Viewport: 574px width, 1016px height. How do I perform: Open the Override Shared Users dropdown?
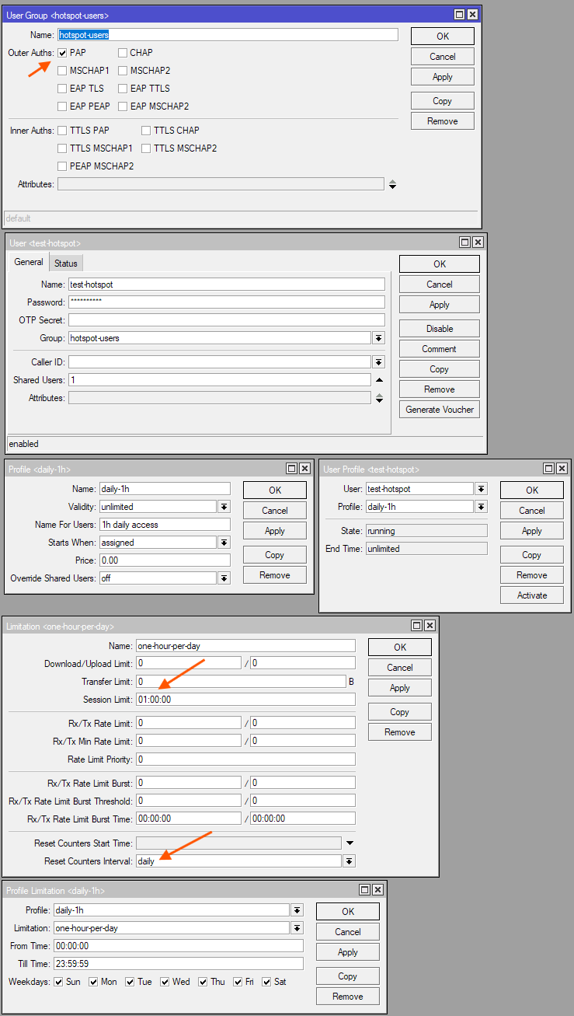point(224,578)
